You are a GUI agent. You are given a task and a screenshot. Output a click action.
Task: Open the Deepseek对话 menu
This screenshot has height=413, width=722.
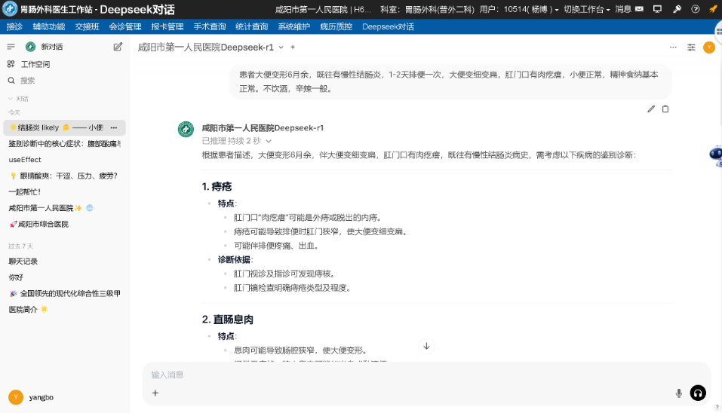(x=388, y=26)
